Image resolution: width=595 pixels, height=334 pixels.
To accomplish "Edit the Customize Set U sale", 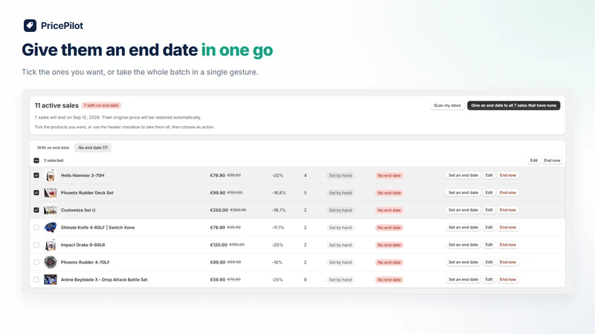I will coord(489,210).
